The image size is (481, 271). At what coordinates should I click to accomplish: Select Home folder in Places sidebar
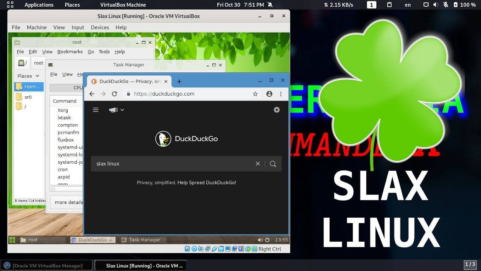pos(29,87)
